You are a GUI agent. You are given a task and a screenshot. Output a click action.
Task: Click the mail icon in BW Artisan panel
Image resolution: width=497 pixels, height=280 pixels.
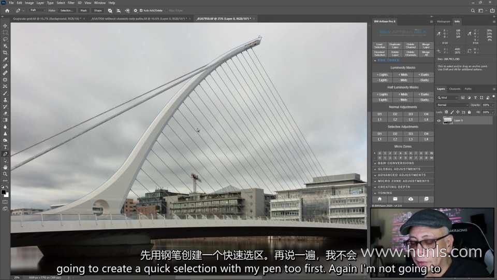coord(396,199)
